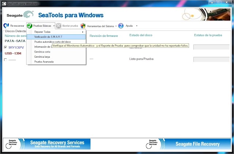Click the USB-1394 group label

click(x=13, y=53)
